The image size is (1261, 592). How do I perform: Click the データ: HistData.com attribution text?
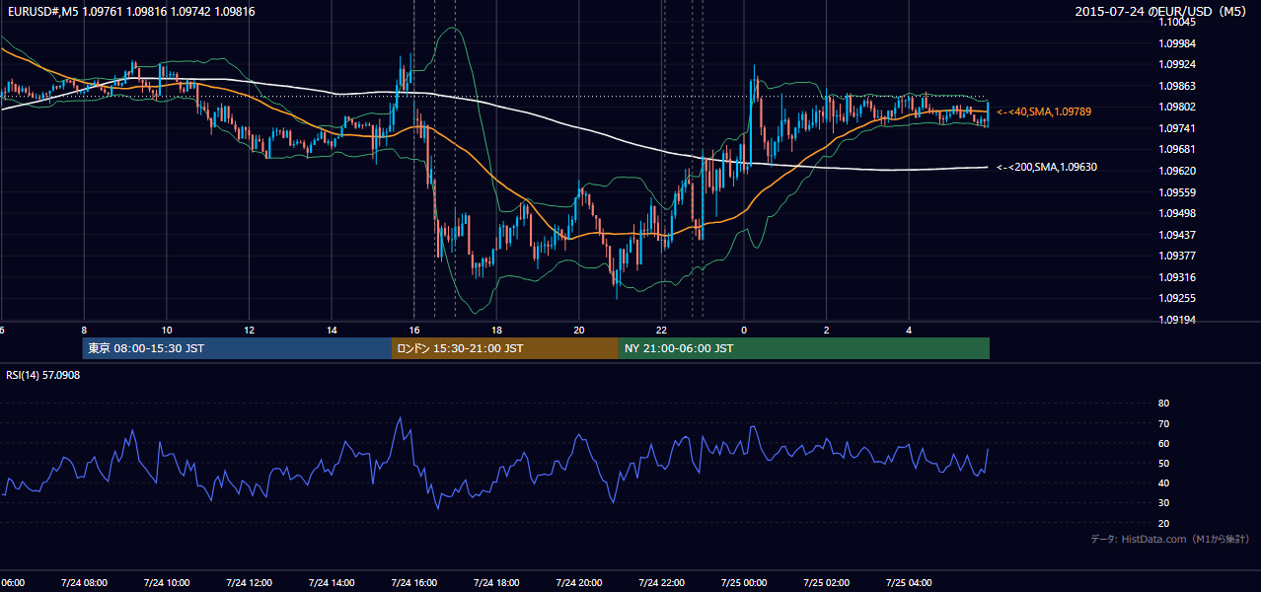pos(1170,539)
